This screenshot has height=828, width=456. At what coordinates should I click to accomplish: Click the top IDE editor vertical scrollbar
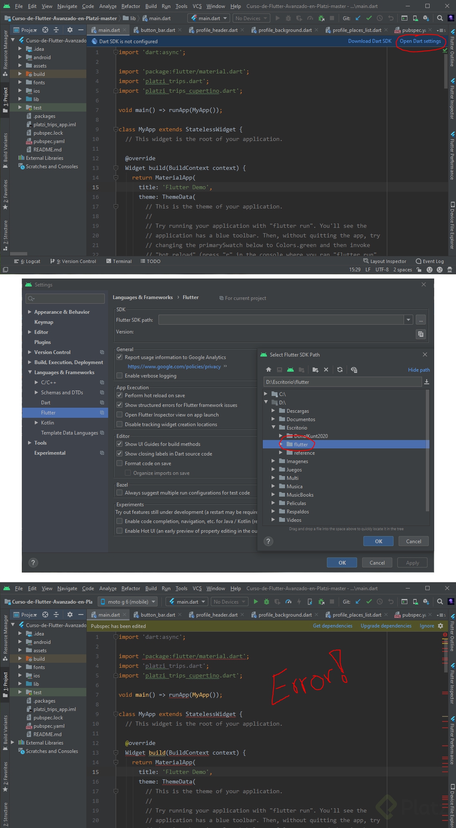[445, 70]
